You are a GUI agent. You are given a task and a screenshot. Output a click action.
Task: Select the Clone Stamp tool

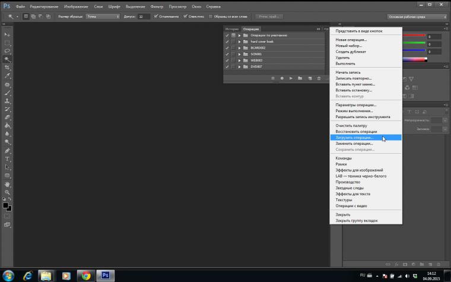pos(7,101)
